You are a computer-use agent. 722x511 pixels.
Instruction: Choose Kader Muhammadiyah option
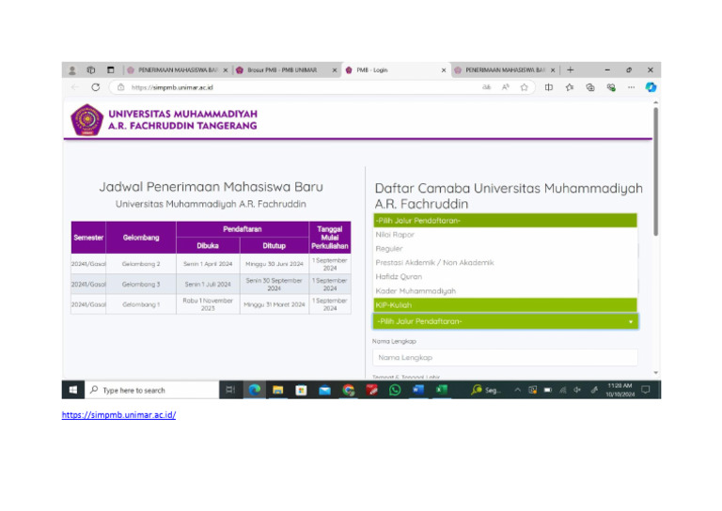click(505, 291)
